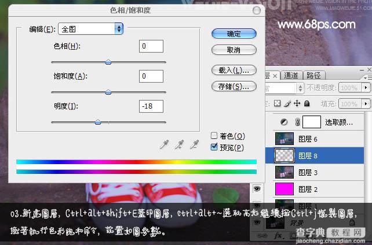
Task: Switch to the 通道 channels tab
Action: 291,76
